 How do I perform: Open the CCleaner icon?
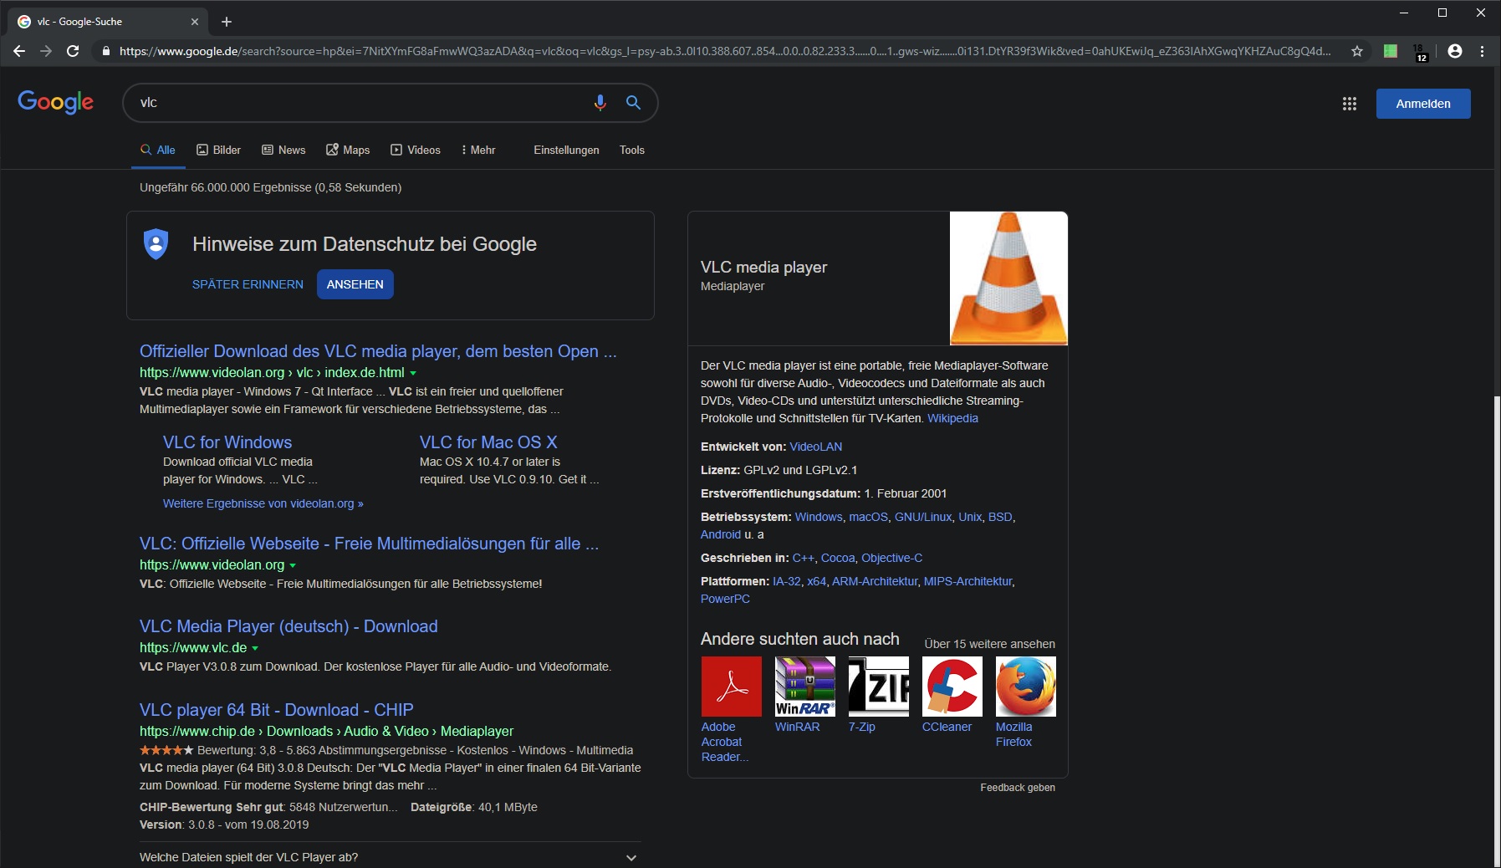pyautogui.click(x=952, y=687)
